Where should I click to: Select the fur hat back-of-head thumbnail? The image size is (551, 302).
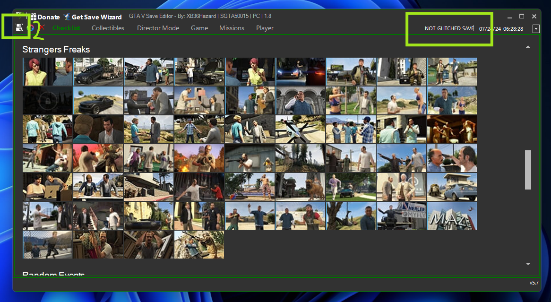coord(98,129)
